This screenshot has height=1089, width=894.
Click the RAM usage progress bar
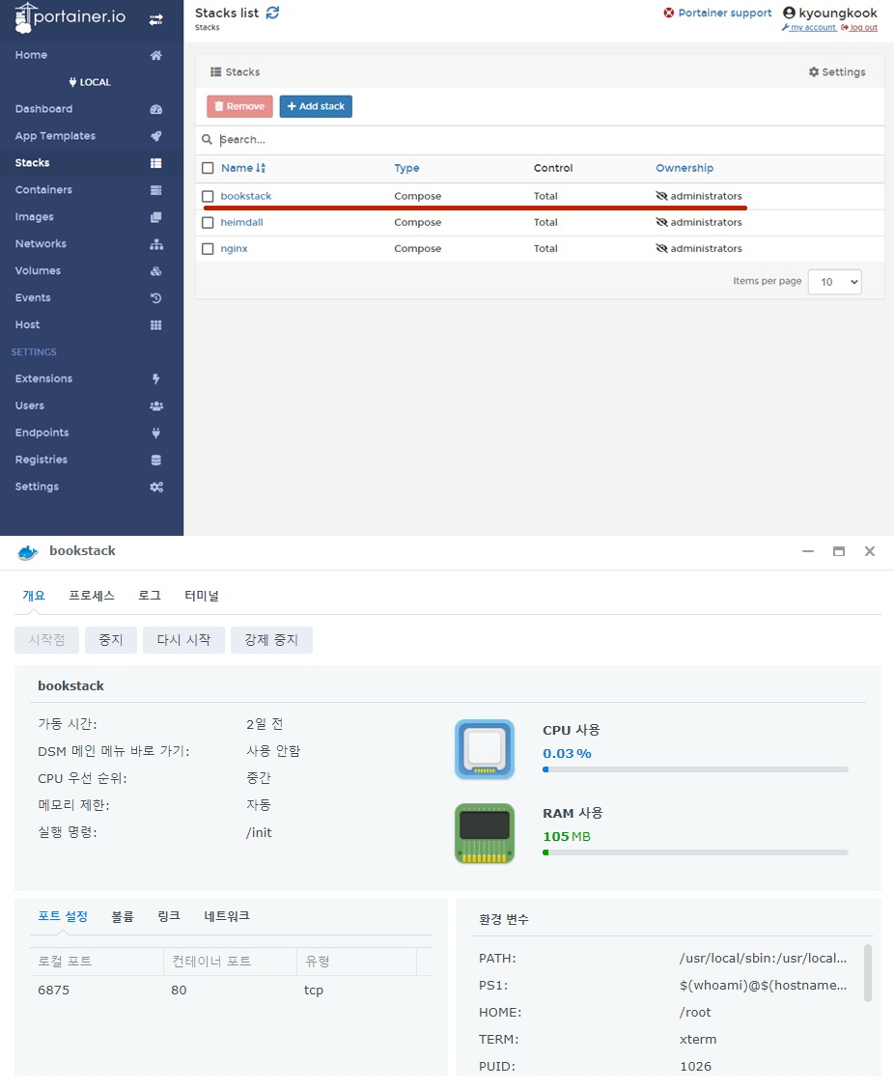coord(695,852)
